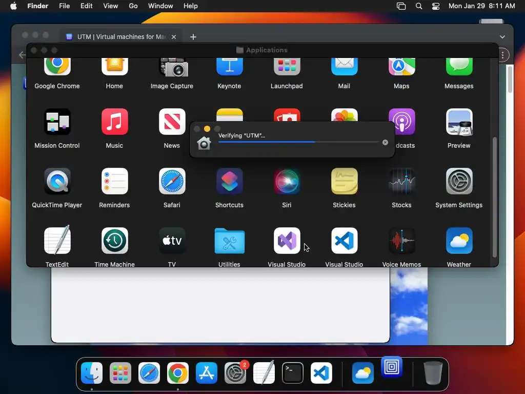Open Launchpad from the Dock
Screen dimensions: 525x394
pos(120,373)
